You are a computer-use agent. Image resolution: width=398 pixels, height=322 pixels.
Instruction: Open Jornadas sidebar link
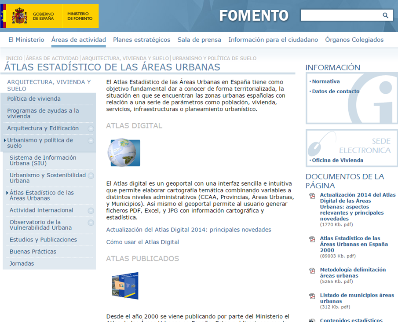pyautogui.click(x=22, y=263)
